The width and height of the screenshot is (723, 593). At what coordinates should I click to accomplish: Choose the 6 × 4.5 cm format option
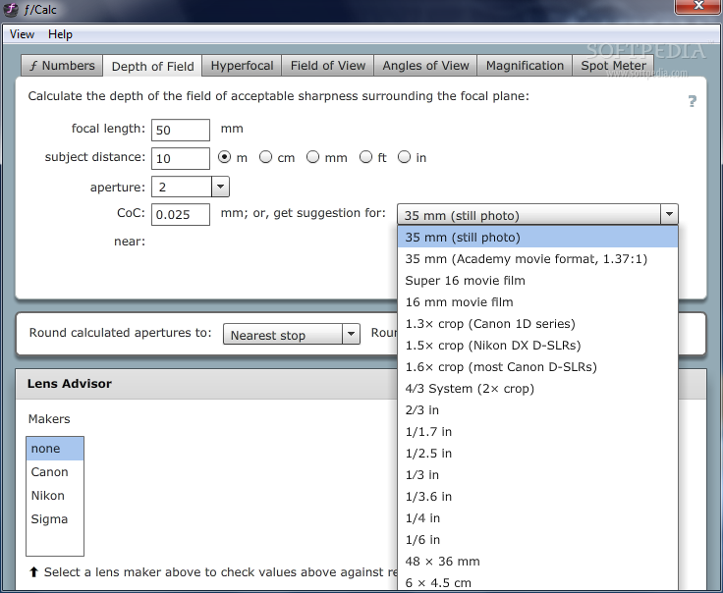[x=537, y=583]
